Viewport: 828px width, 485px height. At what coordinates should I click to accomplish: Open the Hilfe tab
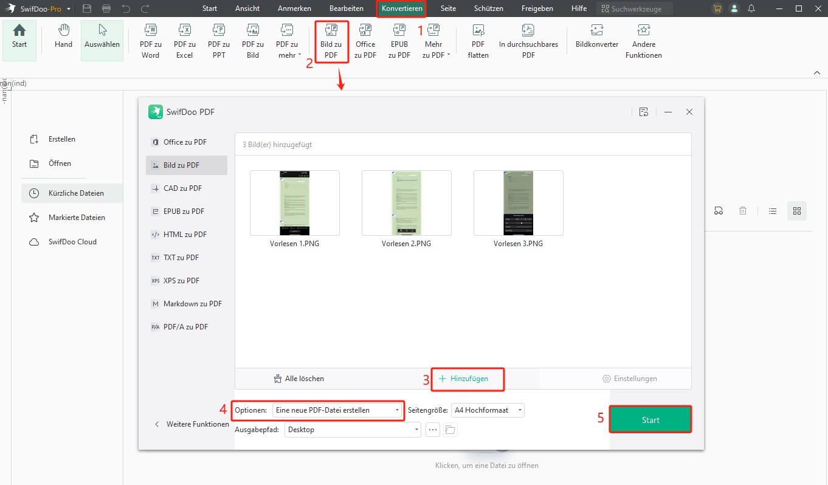click(x=579, y=9)
